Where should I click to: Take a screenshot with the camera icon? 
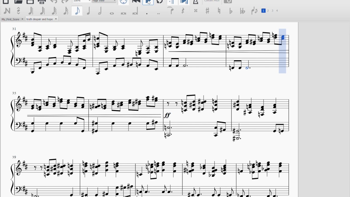pos(228,1)
